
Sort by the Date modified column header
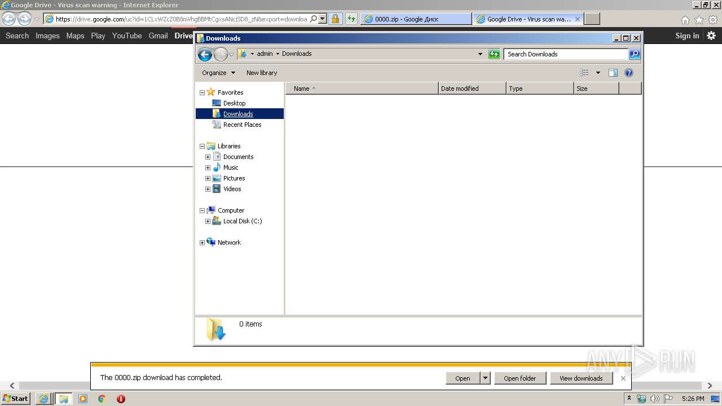pos(472,89)
